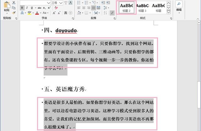This screenshot has height=131, width=201.
Task: Open the 粘贴 paste options dropdown arrow
Action: tap(7, 13)
